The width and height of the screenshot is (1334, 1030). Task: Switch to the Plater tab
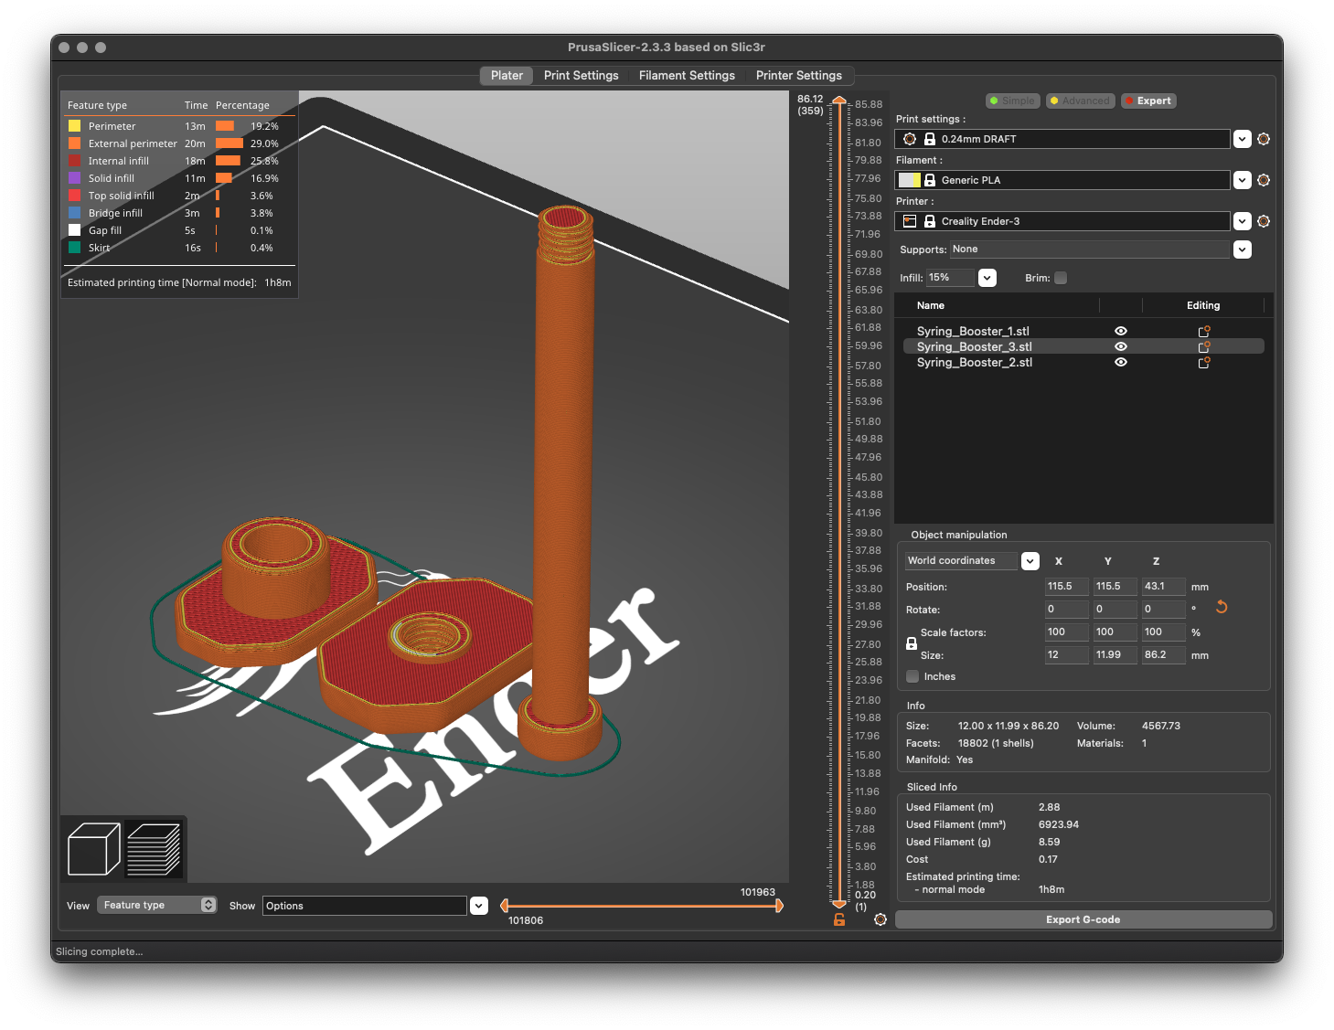tap(507, 76)
